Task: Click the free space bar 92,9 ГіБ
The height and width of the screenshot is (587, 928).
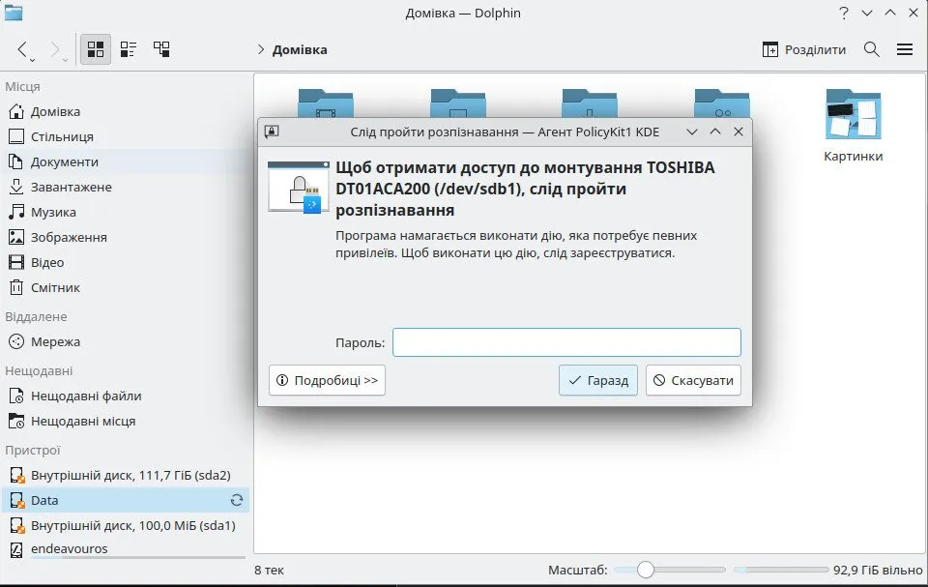Action: 781,570
